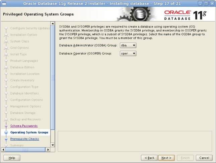216x163 pixels.
Task: Click the Installation Option step
Action: (x=24, y=35)
